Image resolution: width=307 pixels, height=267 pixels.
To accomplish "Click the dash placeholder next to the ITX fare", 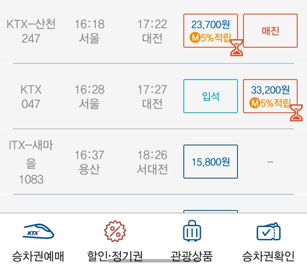I will pyautogui.click(x=269, y=162).
